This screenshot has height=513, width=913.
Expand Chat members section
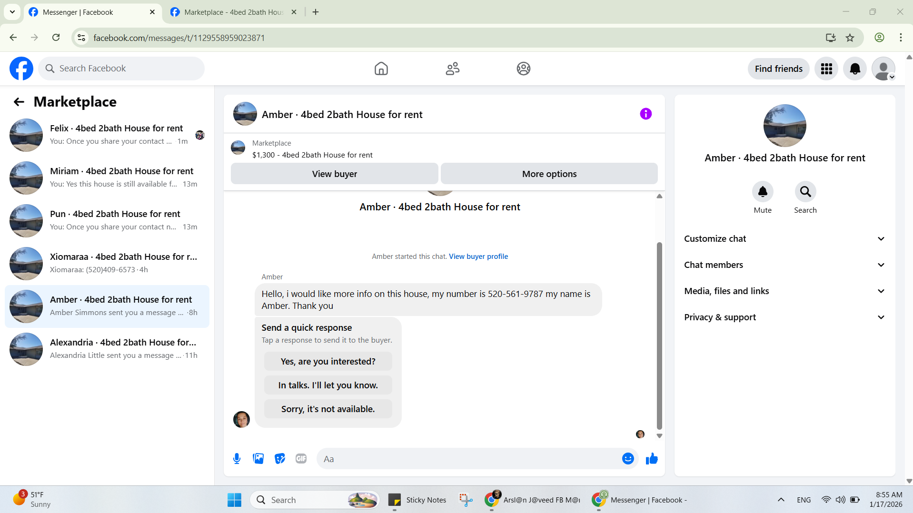tap(784, 265)
